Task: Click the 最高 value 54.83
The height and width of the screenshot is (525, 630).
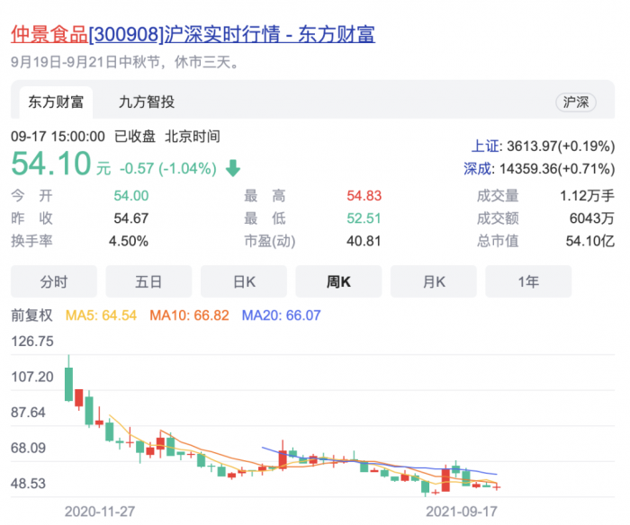Action: (x=364, y=196)
